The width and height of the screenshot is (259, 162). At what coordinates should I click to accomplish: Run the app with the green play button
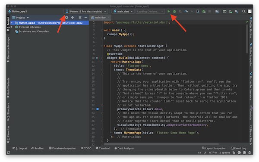(168, 11)
